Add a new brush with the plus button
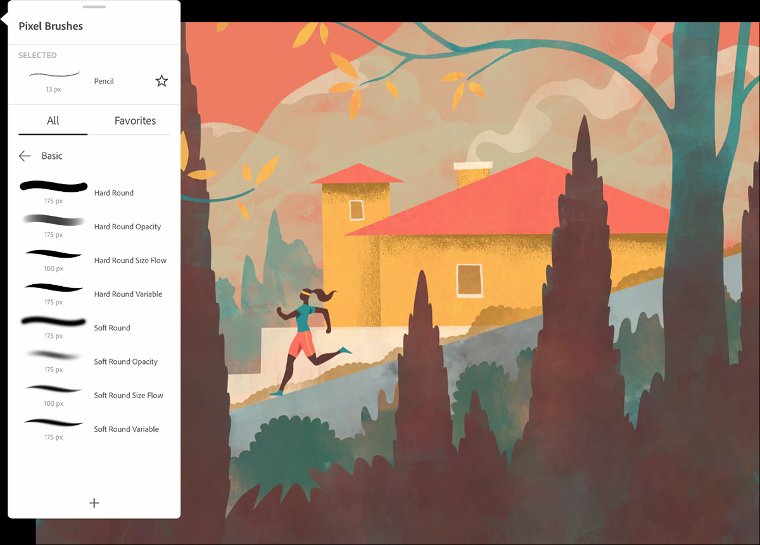Screen dimensions: 760x545 click(x=94, y=503)
